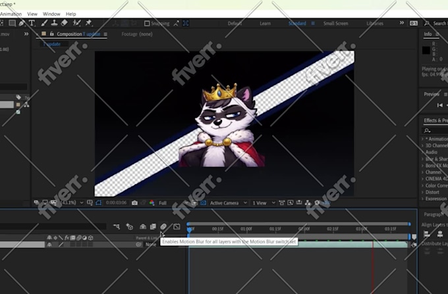Switch to the Libraries workspace
This screenshot has width=448, height=294.
coord(375,24)
